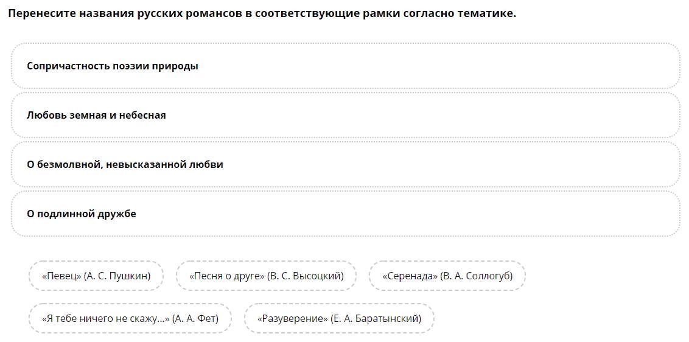689x342 pixels.
Task: Pick the «Песня о друге» Высоцкий chip
Action: point(266,276)
